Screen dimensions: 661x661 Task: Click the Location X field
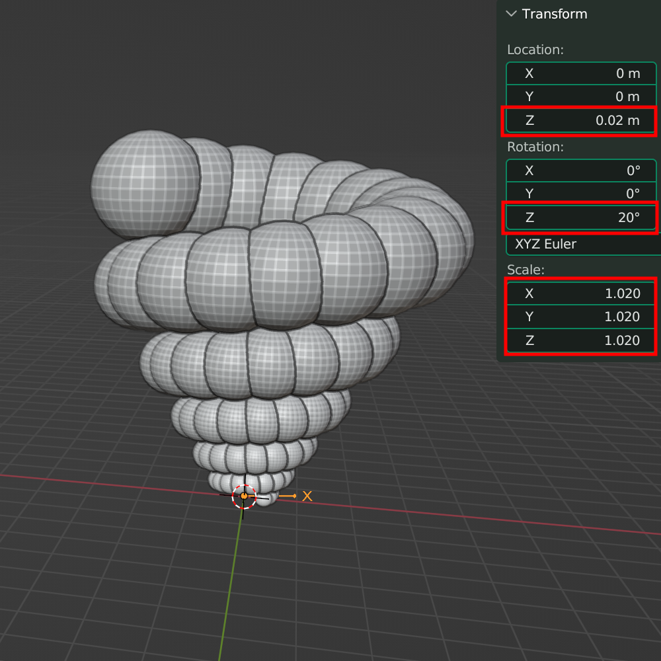tap(581, 73)
